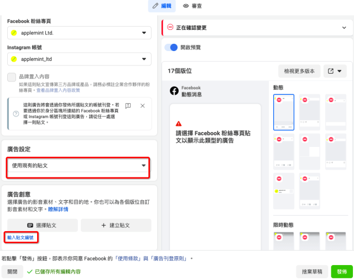This screenshot has height=280, width=354.
Task: Tick the 品牌置入內容 checkbox
Action: pyautogui.click(x=12, y=77)
